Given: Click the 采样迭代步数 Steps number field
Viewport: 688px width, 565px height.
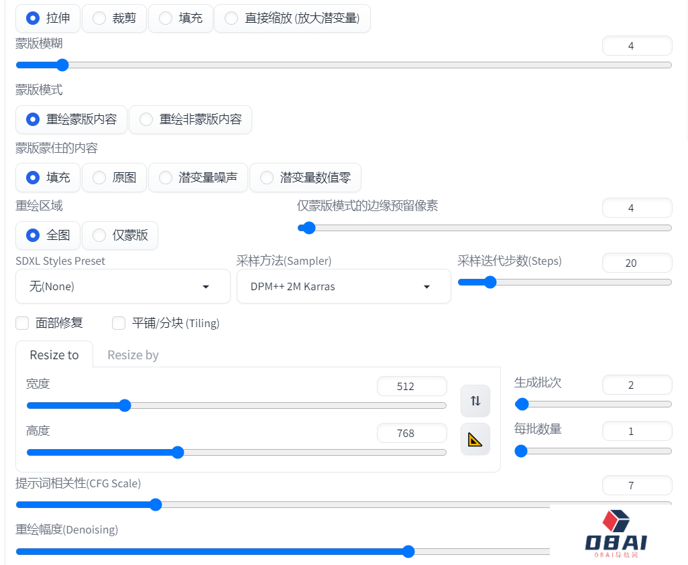Looking at the screenshot, I should pyautogui.click(x=636, y=263).
